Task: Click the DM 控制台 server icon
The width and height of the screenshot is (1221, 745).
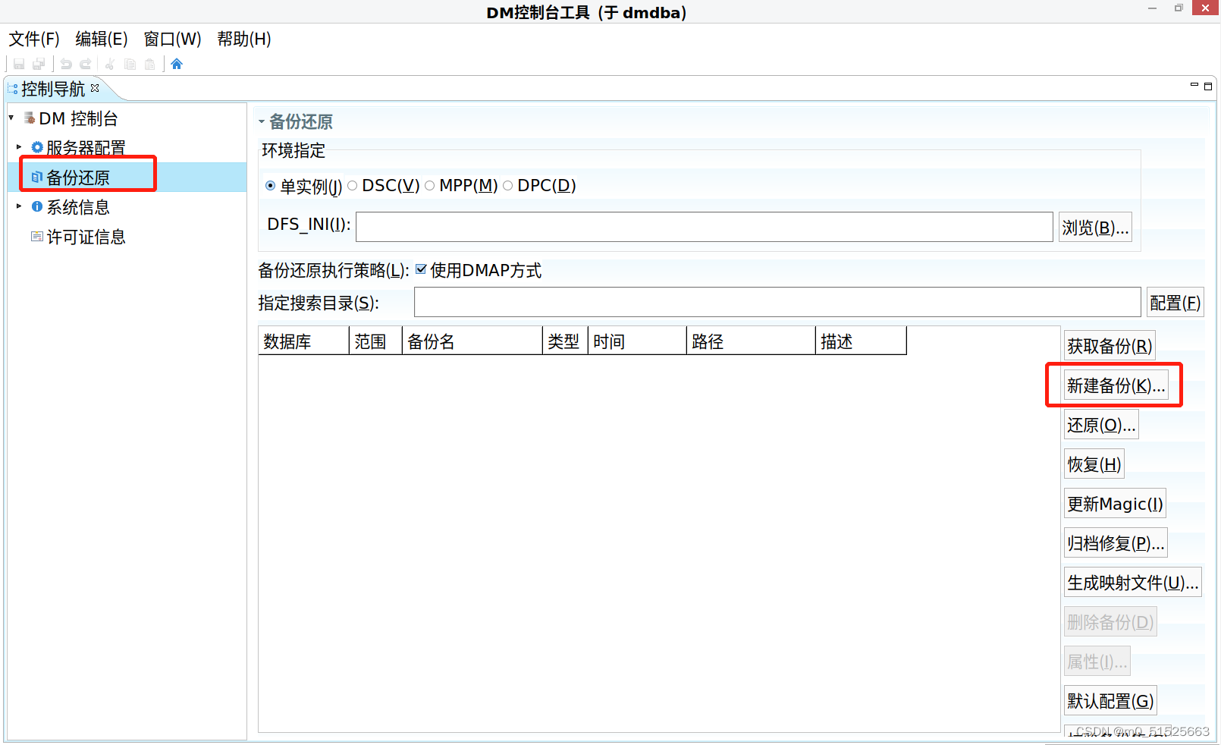Action: coord(30,118)
